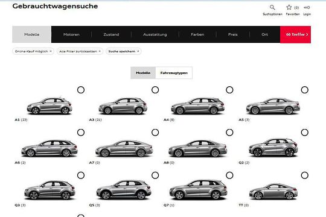Click the A1 car image
Screen dimensions: 326x217
point(50,105)
